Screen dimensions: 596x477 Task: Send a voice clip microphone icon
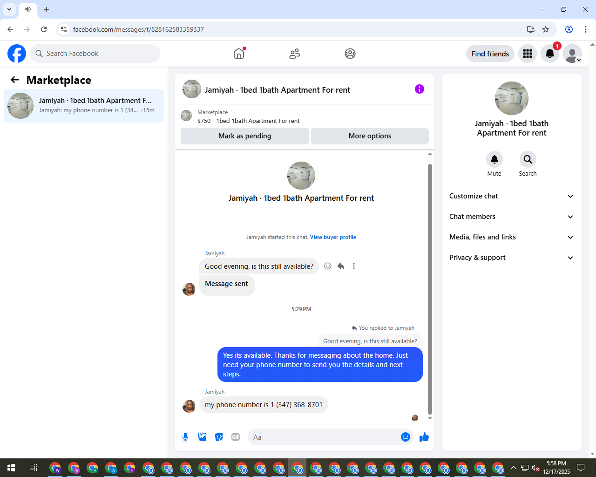[x=185, y=437]
